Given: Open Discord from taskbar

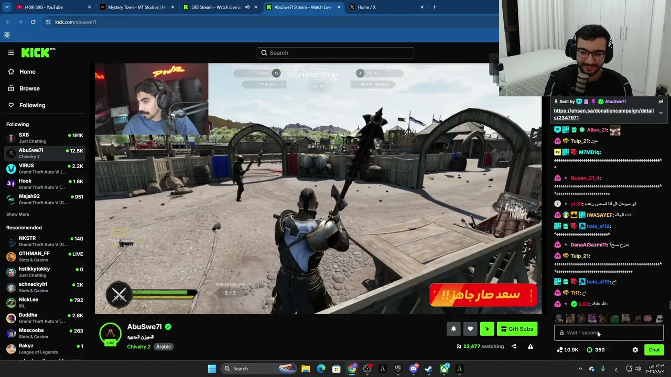Looking at the screenshot, I should pos(413,369).
